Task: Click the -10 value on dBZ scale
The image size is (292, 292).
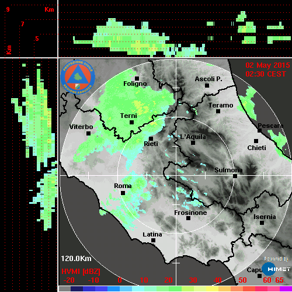Action: point(93,280)
